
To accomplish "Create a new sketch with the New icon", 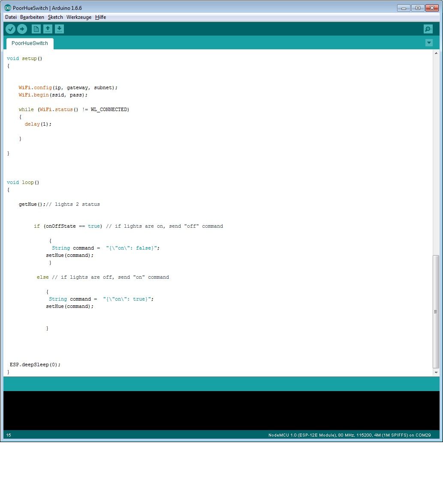I will point(36,29).
